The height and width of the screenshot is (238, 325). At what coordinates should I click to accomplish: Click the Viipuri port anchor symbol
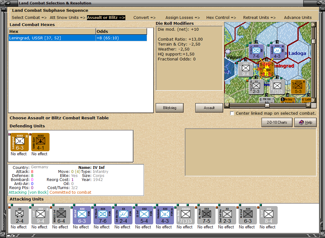[x=228, y=51]
